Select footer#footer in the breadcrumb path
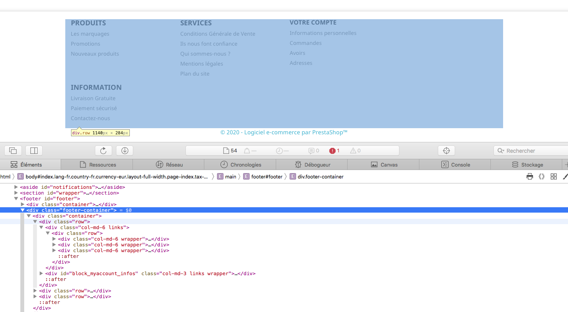 pyautogui.click(x=263, y=177)
